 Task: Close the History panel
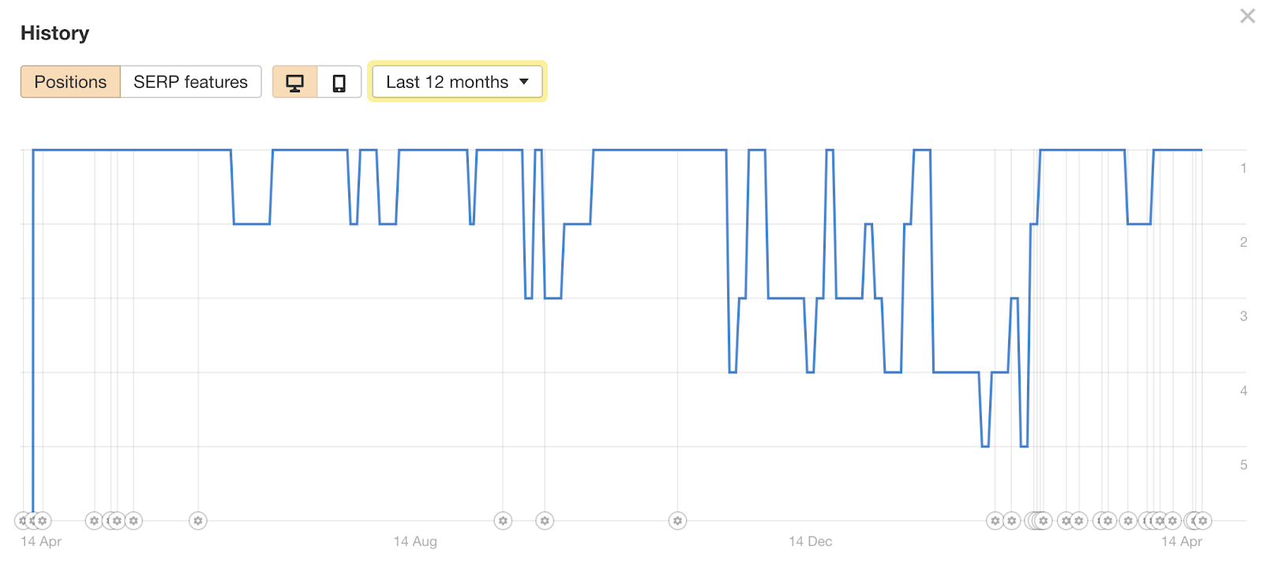point(1247,16)
